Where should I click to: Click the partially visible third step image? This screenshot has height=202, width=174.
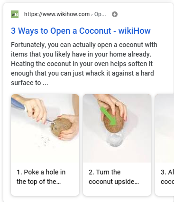click(165, 128)
